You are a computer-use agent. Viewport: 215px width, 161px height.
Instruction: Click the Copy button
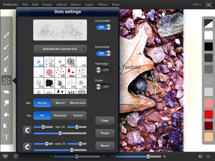(105, 120)
